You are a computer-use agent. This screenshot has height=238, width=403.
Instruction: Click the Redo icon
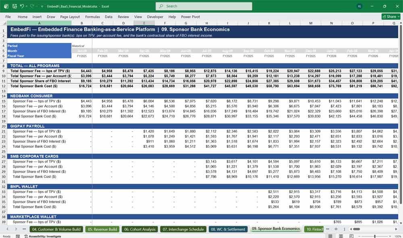coord(32,6)
